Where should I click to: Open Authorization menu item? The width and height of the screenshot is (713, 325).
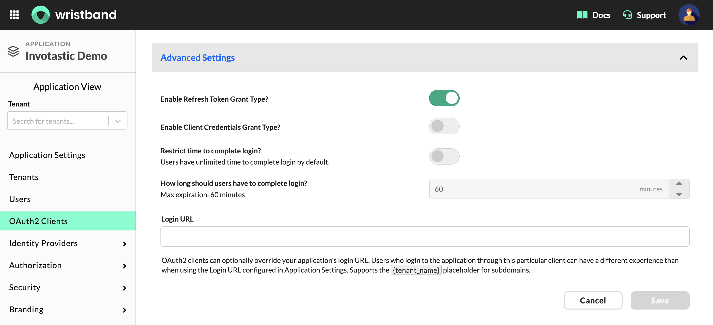(x=36, y=265)
